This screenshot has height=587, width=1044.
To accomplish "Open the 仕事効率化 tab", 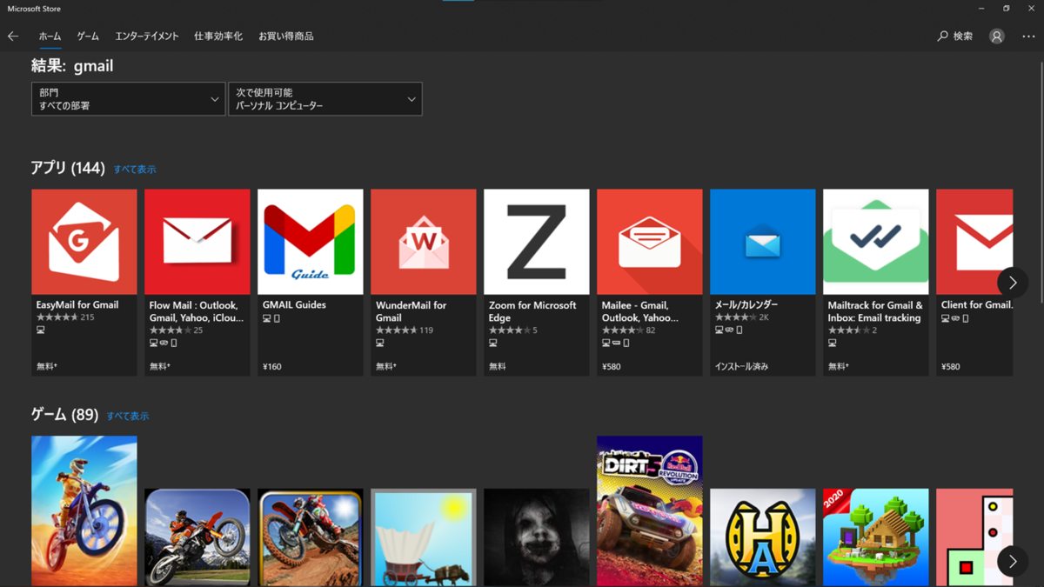I will pos(218,37).
